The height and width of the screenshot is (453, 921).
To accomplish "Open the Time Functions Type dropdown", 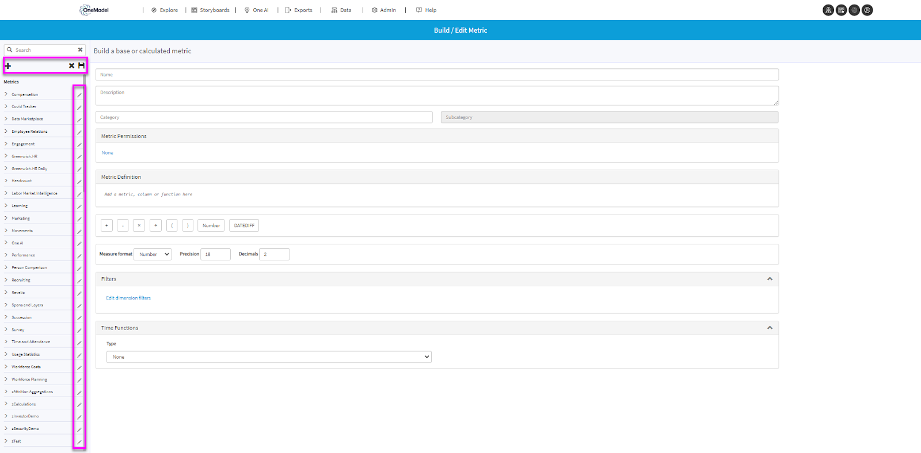I will point(269,357).
